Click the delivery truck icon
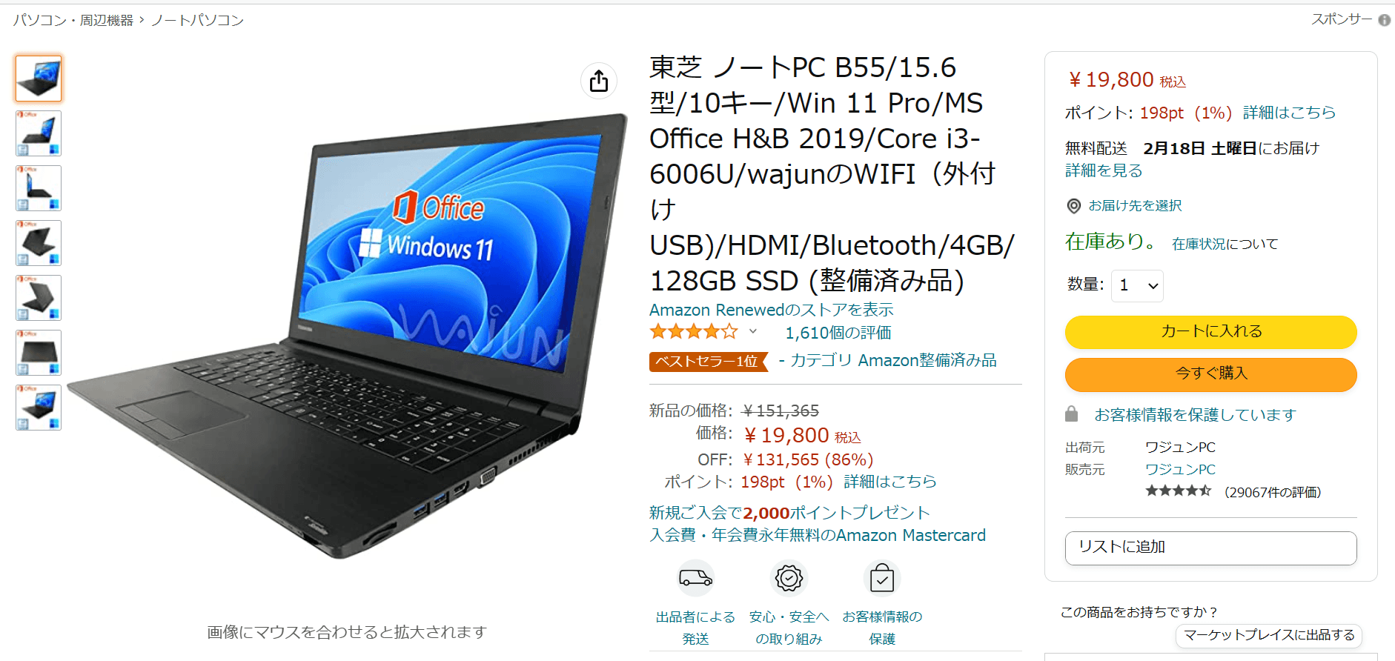Screen dimensions: 1395x661 [x=695, y=578]
